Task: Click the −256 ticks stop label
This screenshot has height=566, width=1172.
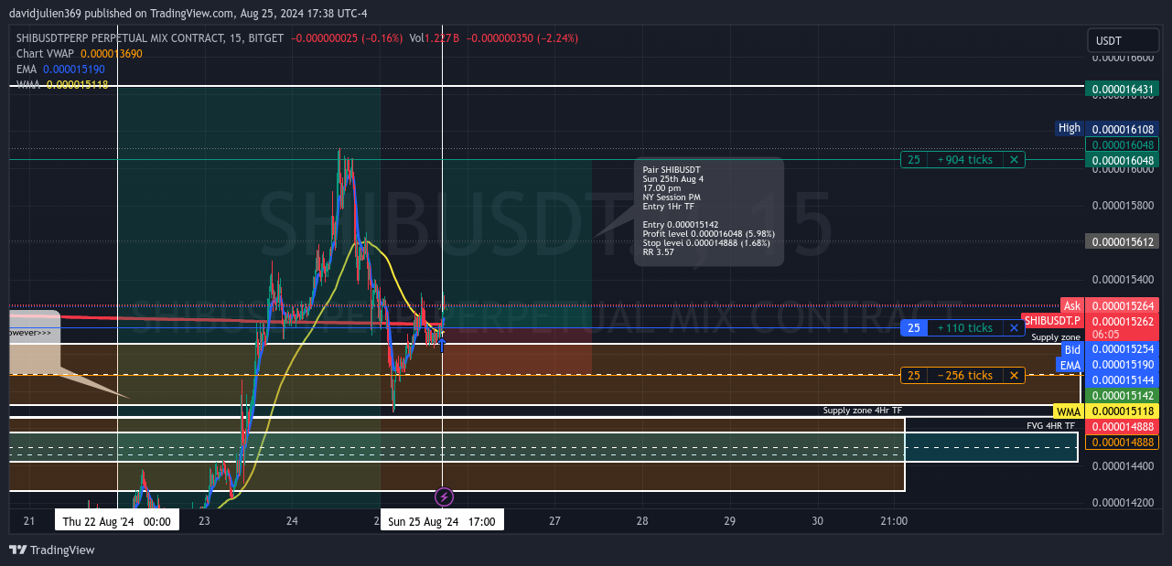Action: pos(964,376)
